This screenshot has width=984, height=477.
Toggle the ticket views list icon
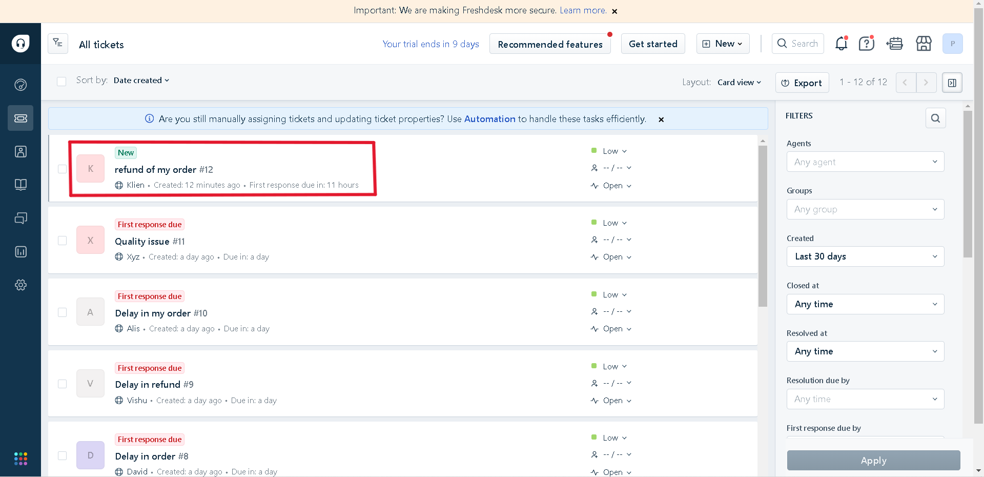pos(58,44)
